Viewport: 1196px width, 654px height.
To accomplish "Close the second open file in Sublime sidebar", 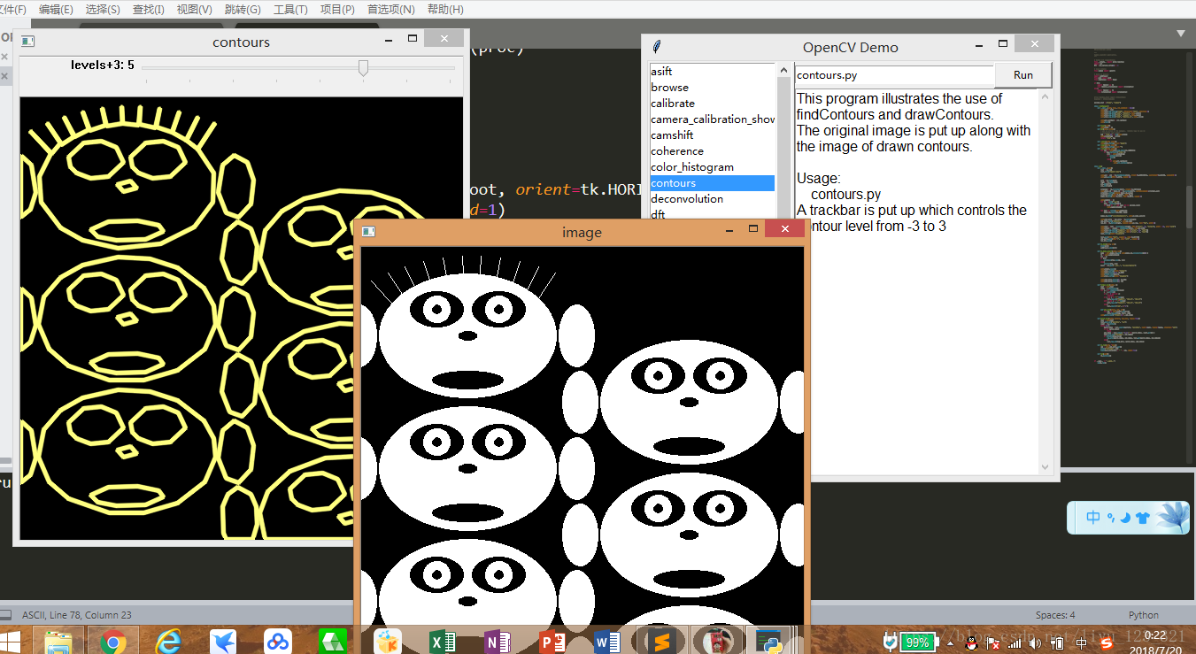I will pos(3,76).
